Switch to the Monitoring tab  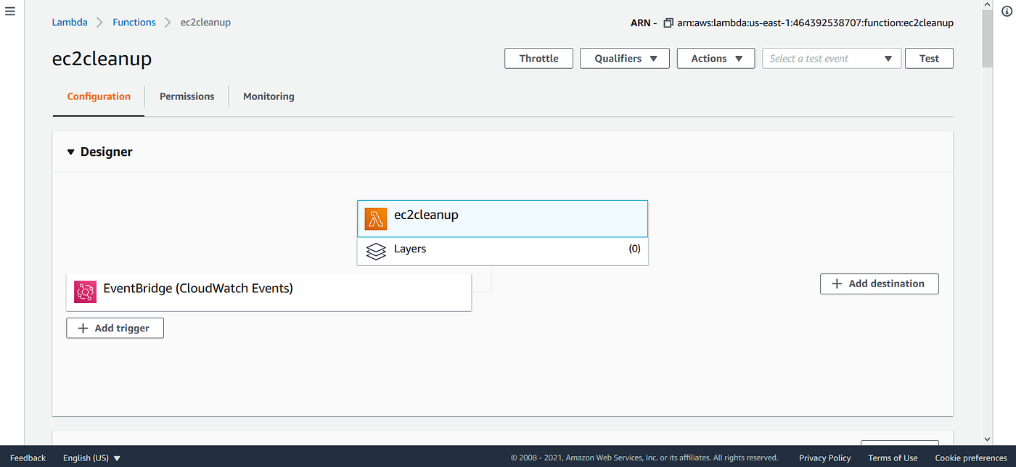click(269, 96)
